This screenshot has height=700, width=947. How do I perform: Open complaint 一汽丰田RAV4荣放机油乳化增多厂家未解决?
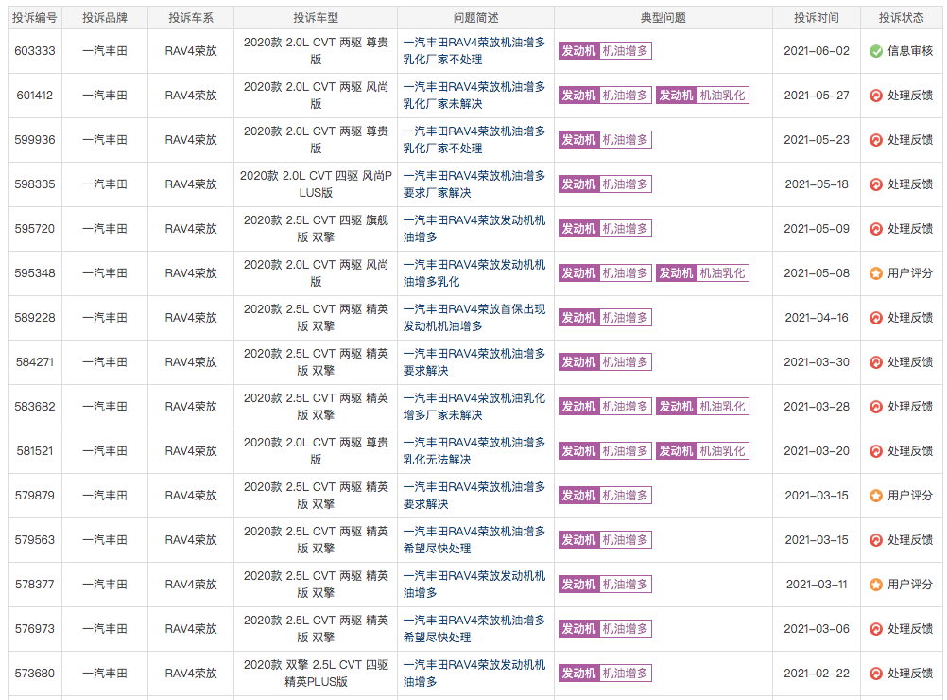click(474, 407)
